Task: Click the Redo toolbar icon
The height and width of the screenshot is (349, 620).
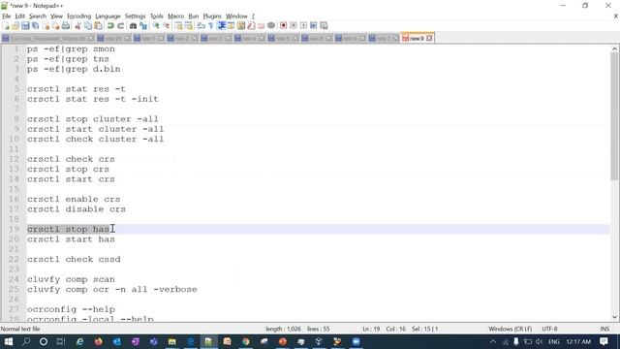Action: pos(120,26)
